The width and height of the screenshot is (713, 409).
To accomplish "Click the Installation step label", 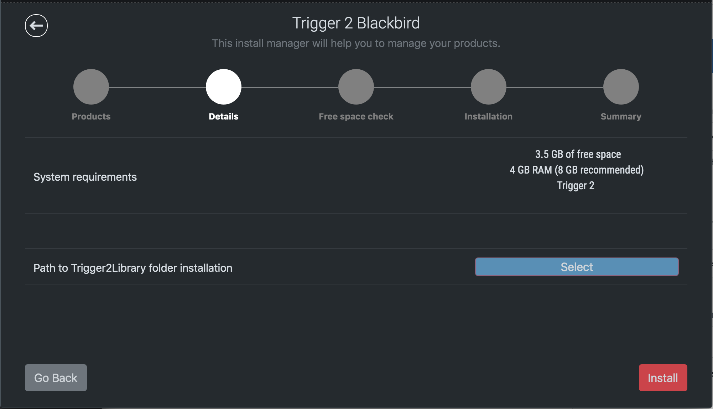I will [x=489, y=116].
